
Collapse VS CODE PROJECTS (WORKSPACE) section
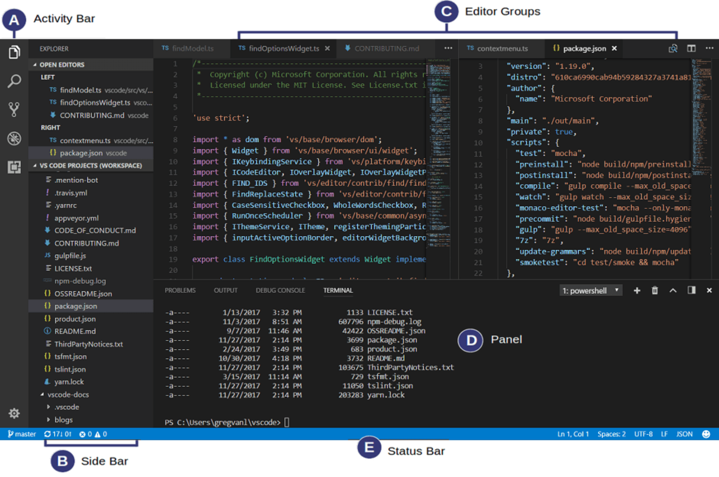pyautogui.click(x=91, y=165)
